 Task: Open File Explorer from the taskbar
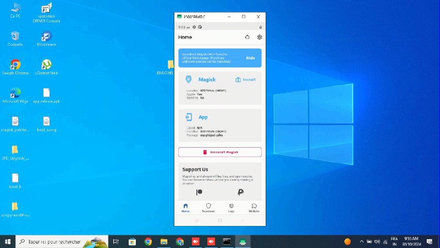(x=164, y=241)
